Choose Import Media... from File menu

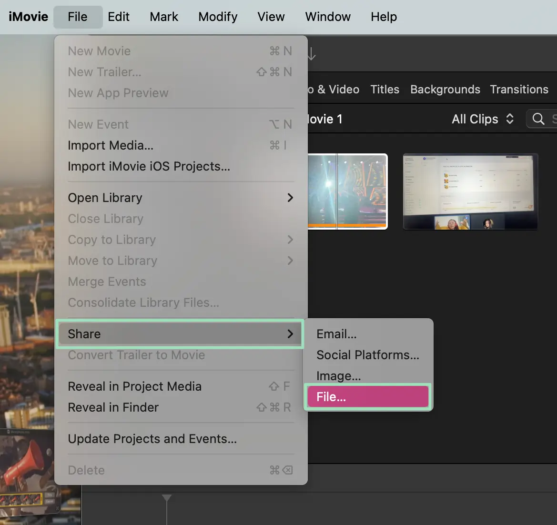tap(181, 145)
